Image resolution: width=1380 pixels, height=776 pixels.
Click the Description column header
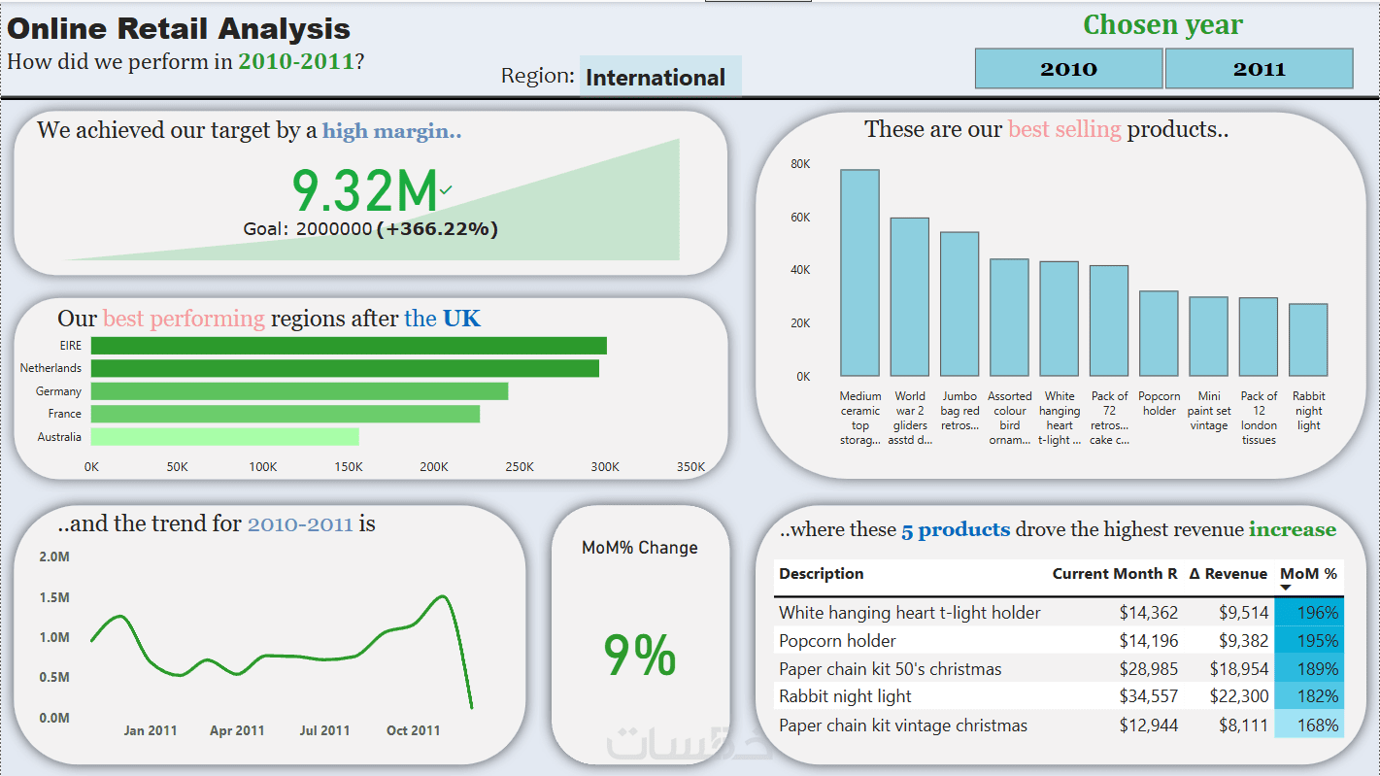point(822,573)
